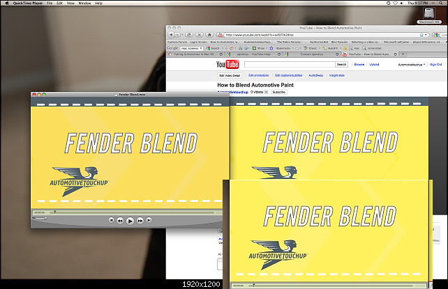Click the Edit Video Detail button
The image size is (448, 289).
[x=230, y=75]
